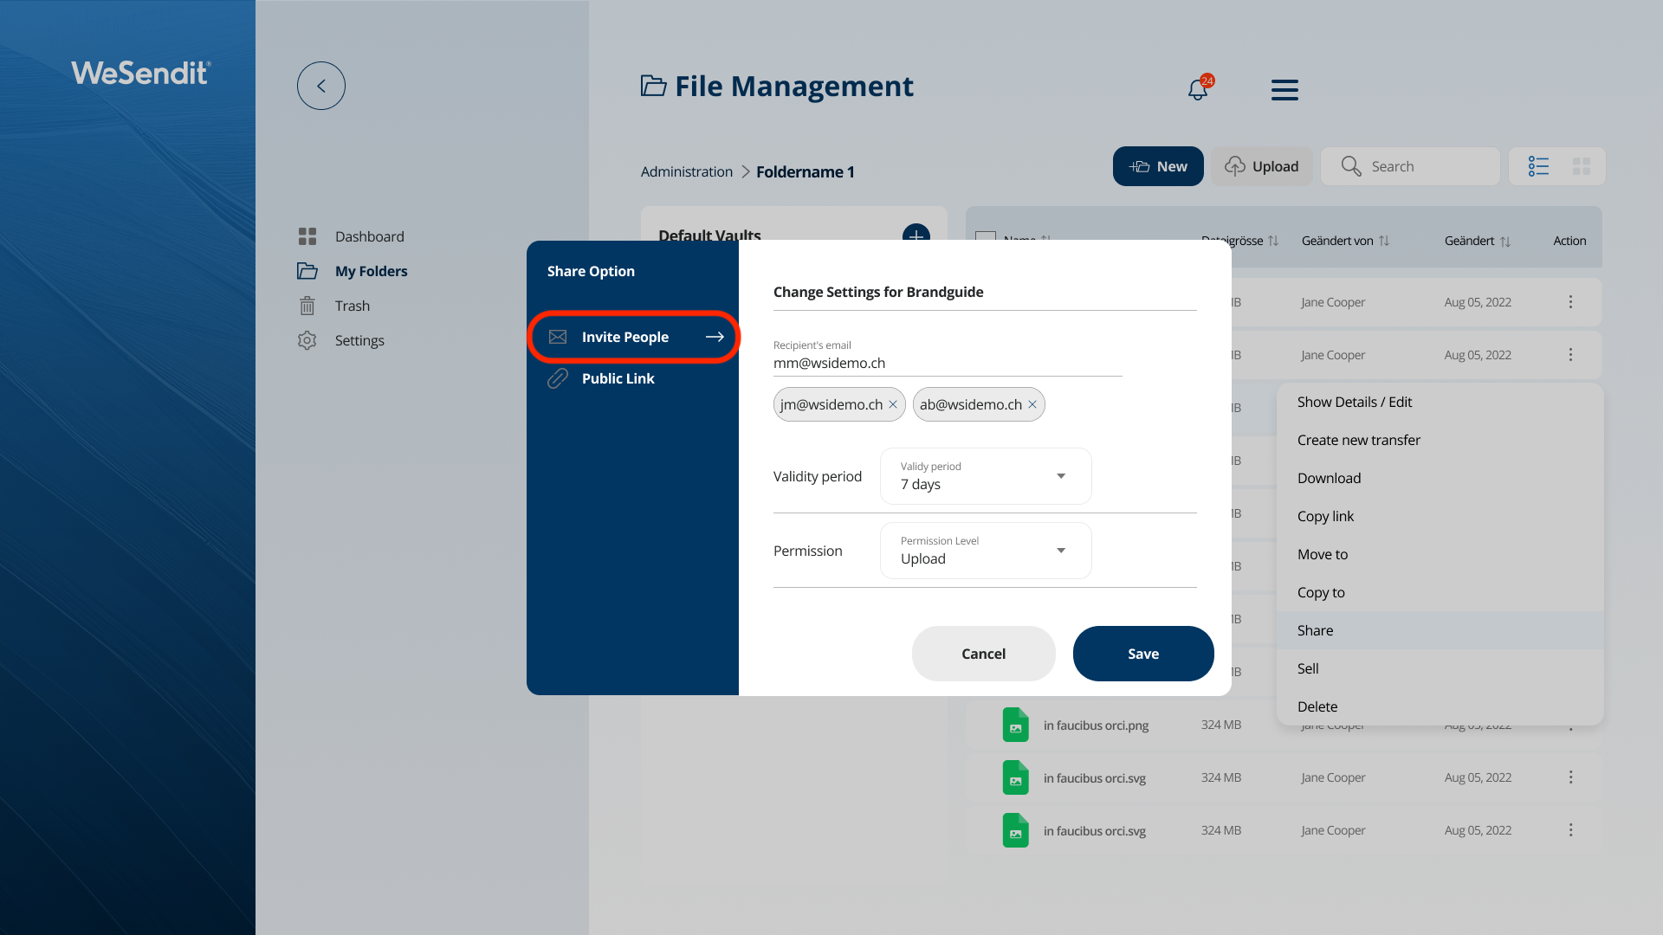Toggle the select-all checkbox in table header
The image size is (1663, 935).
point(986,236)
